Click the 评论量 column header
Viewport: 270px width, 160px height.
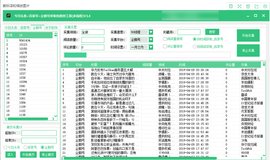click(230, 65)
